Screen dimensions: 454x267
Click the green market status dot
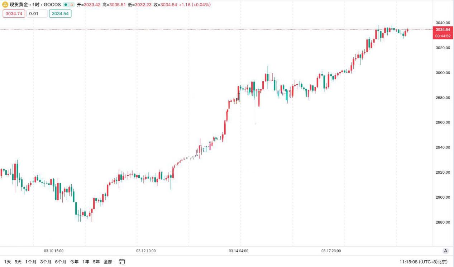click(66, 5)
